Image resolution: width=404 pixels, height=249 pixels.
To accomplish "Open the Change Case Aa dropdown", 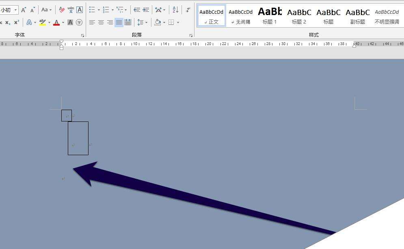I will (46, 10).
